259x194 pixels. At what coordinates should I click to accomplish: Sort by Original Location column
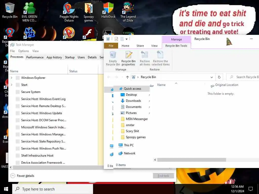point(227,85)
